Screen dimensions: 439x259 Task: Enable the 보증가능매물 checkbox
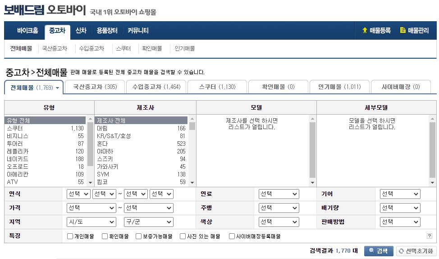coord(138,236)
